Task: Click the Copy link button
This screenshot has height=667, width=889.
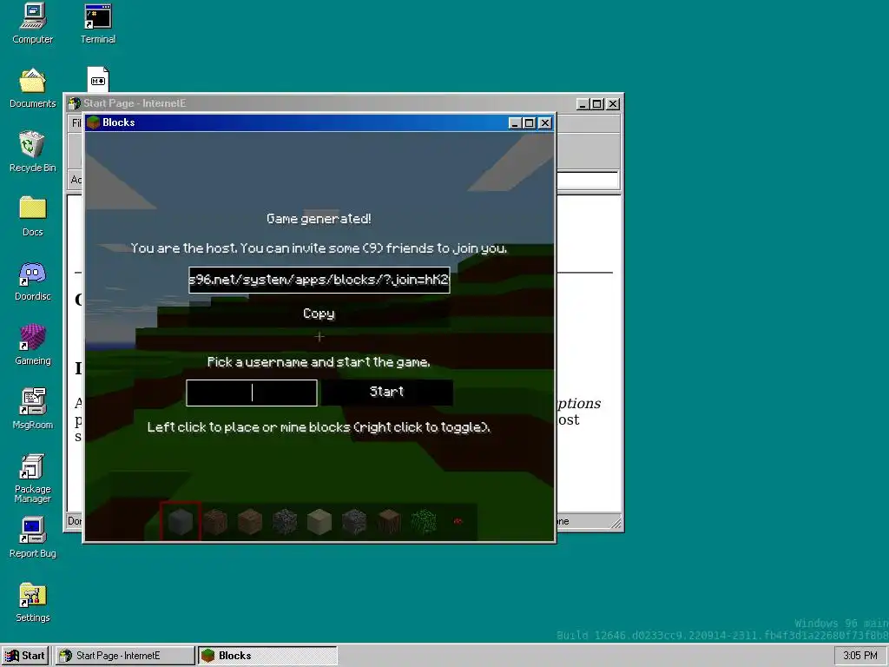Action: tap(319, 314)
